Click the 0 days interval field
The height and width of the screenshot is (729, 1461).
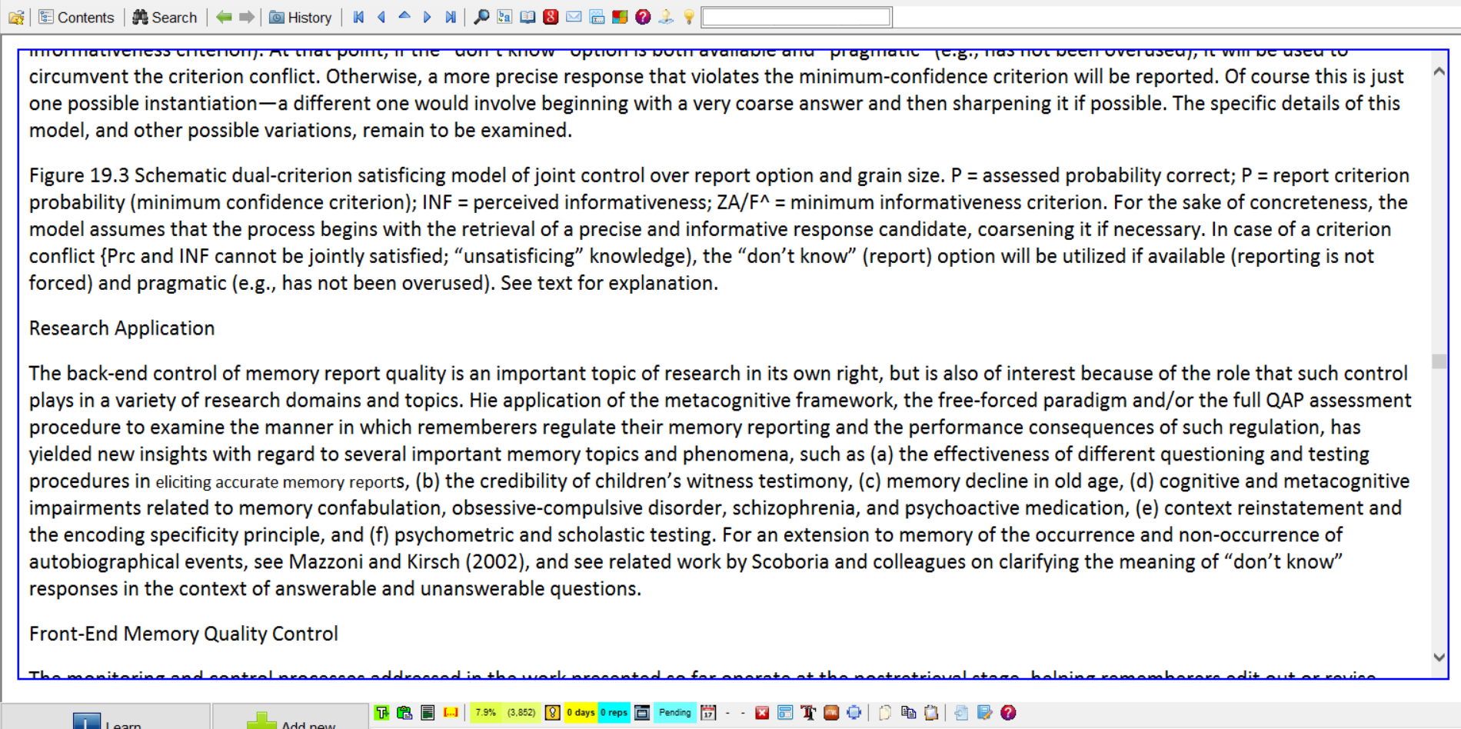(581, 713)
